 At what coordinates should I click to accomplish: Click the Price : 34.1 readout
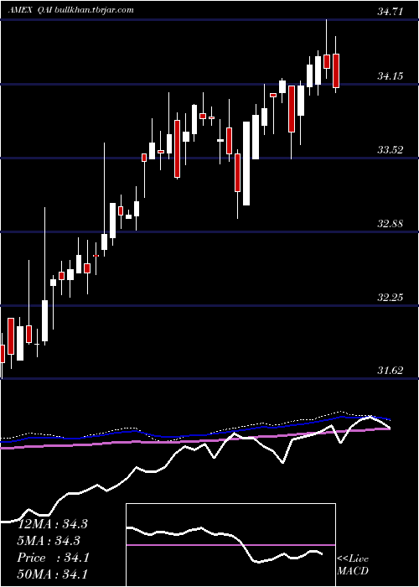[x=53, y=558]
